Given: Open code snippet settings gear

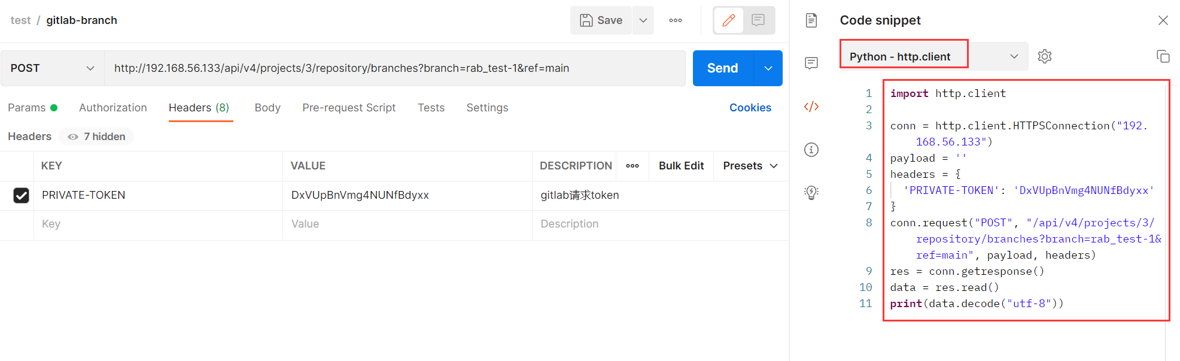Looking at the screenshot, I should (x=1045, y=56).
